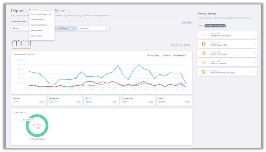Click the Performance Timeline module line-chart icon
The image size is (266, 152).
pyautogui.click(x=204, y=35)
